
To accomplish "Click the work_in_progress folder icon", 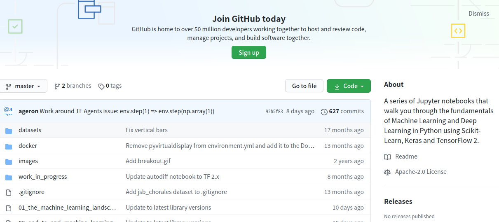I will tap(9, 177).
